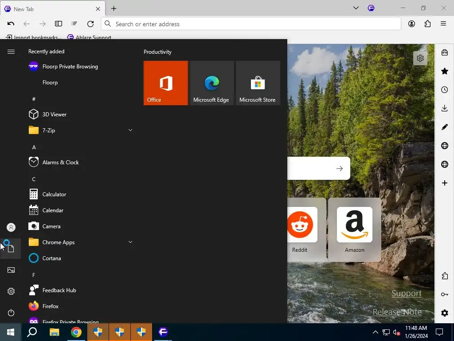Add a panel with sidebar plus icon
The height and width of the screenshot is (341, 454).
click(445, 183)
